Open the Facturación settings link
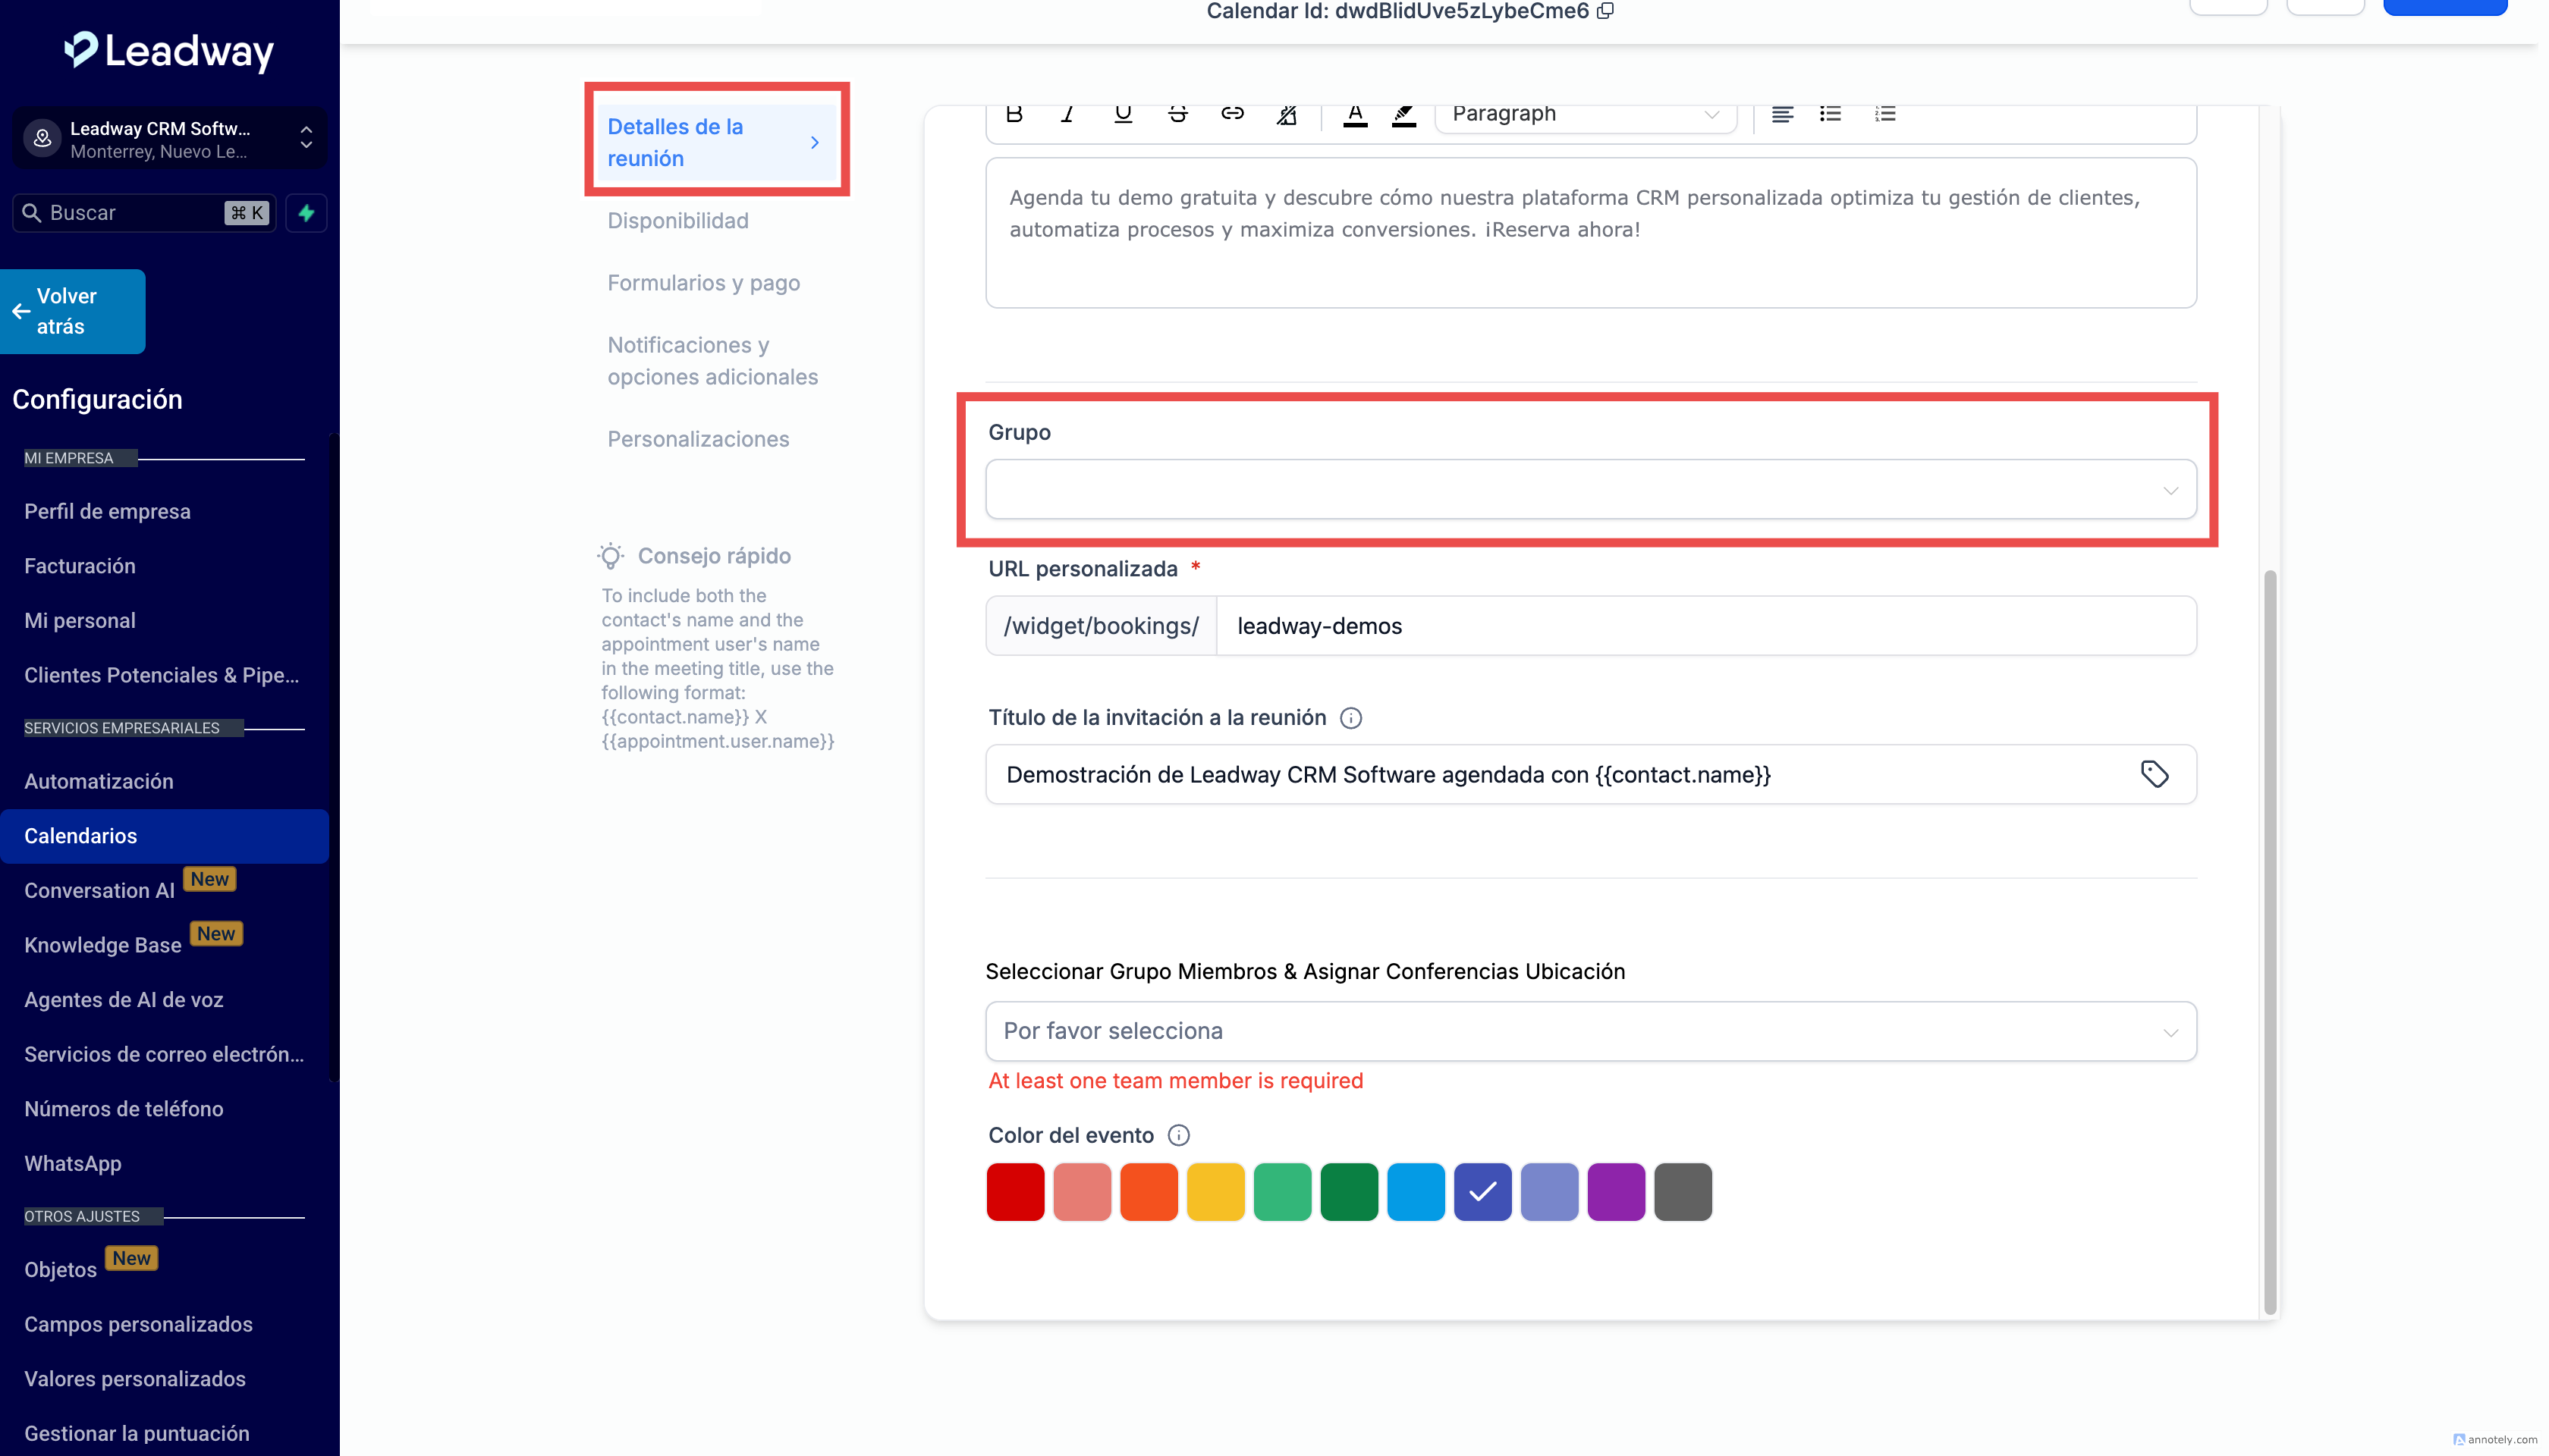The height and width of the screenshot is (1456, 2549). [x=80, y=566]
